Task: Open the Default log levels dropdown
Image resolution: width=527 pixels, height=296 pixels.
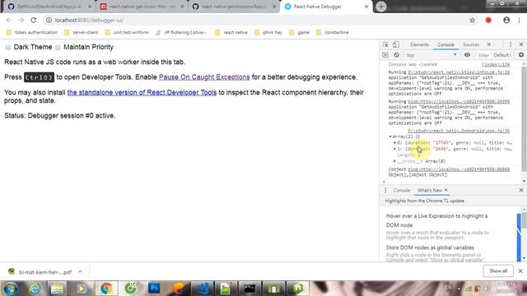Action: point(502,55)
